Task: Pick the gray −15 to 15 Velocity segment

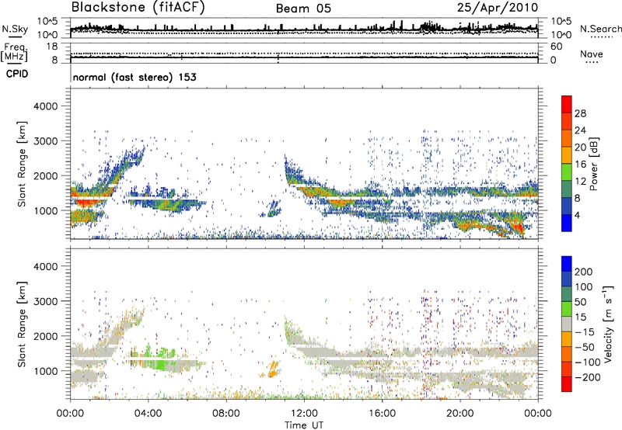Action: point(567,324)
